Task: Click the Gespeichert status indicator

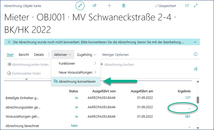Action: 165,6
